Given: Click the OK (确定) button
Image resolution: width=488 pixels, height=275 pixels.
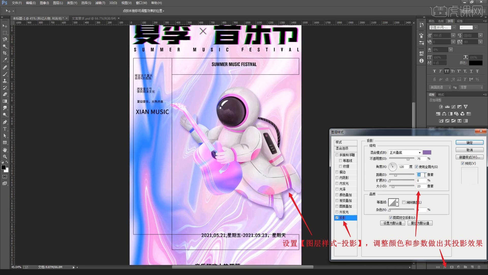Looking at the screenshot, I should 469,143.
